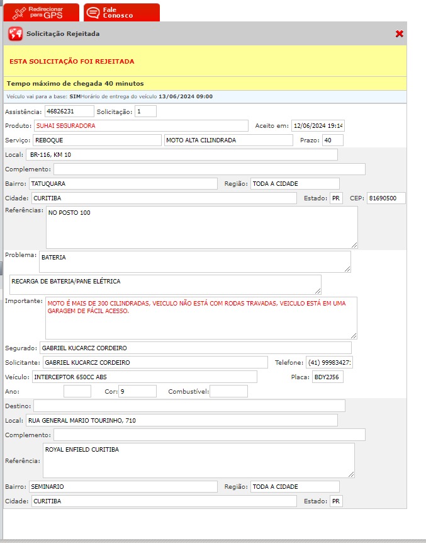Click the empty Destino field
The image size is (426, 543).
tap(189, 406)
